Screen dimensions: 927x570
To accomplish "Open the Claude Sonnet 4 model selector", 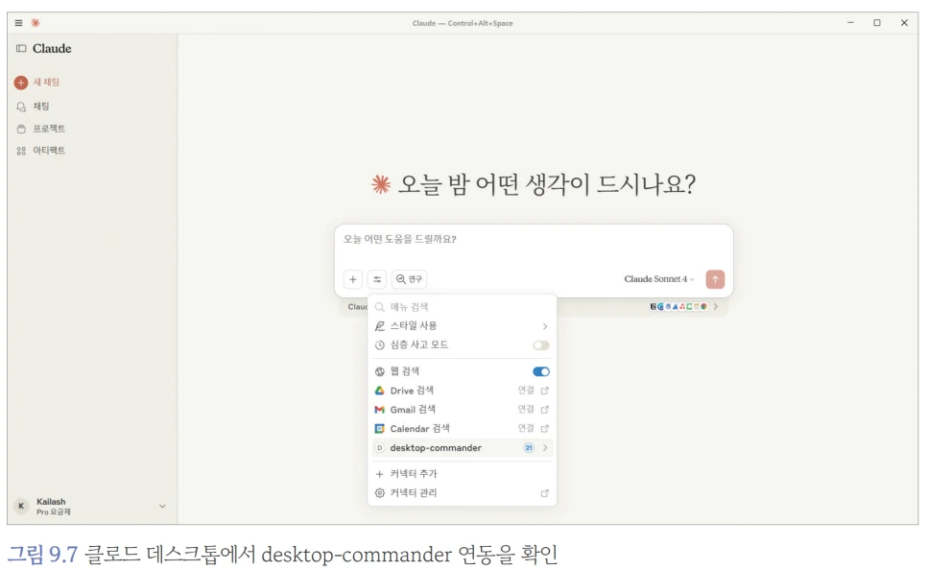I will (659, 279).
